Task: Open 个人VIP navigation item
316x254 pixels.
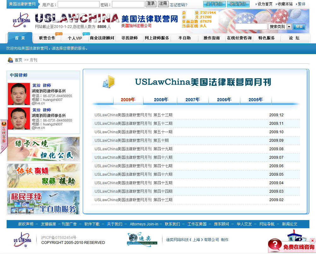Action: tap(75, 38)
